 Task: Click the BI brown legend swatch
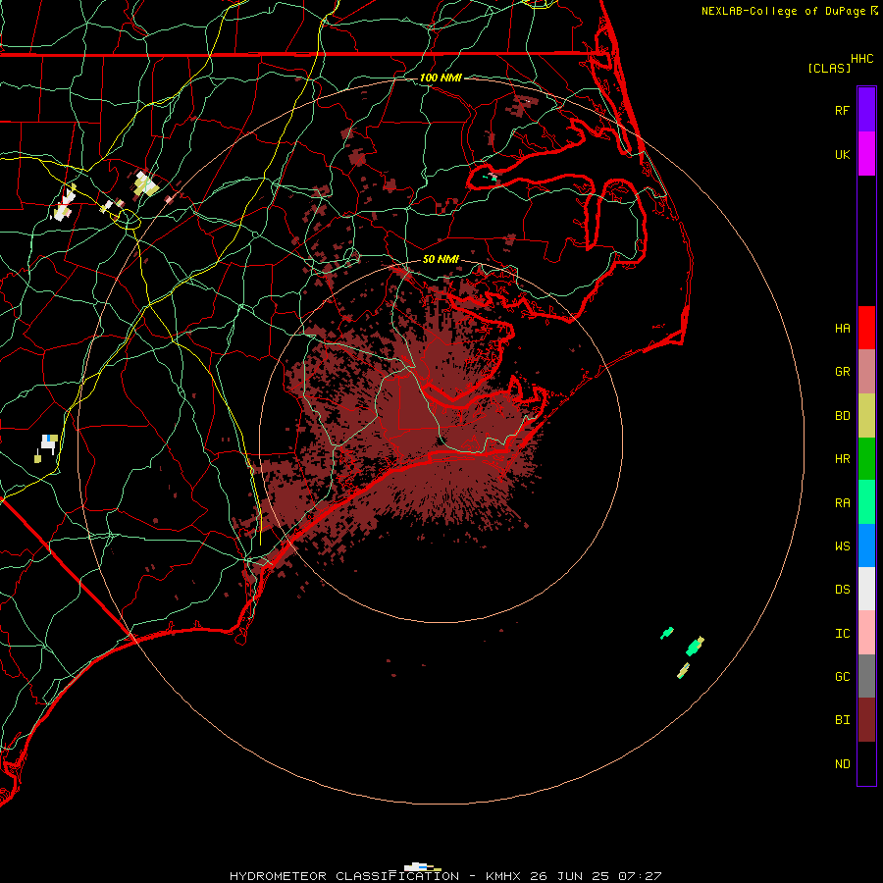coord(866,720)
